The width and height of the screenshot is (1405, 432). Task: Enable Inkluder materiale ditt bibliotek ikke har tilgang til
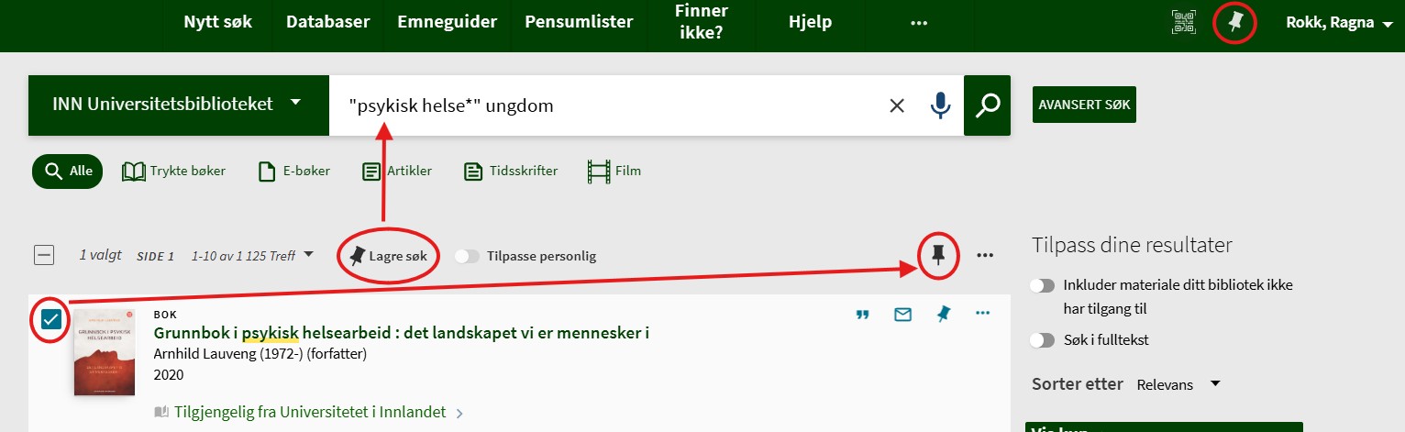pos(1042,285)
